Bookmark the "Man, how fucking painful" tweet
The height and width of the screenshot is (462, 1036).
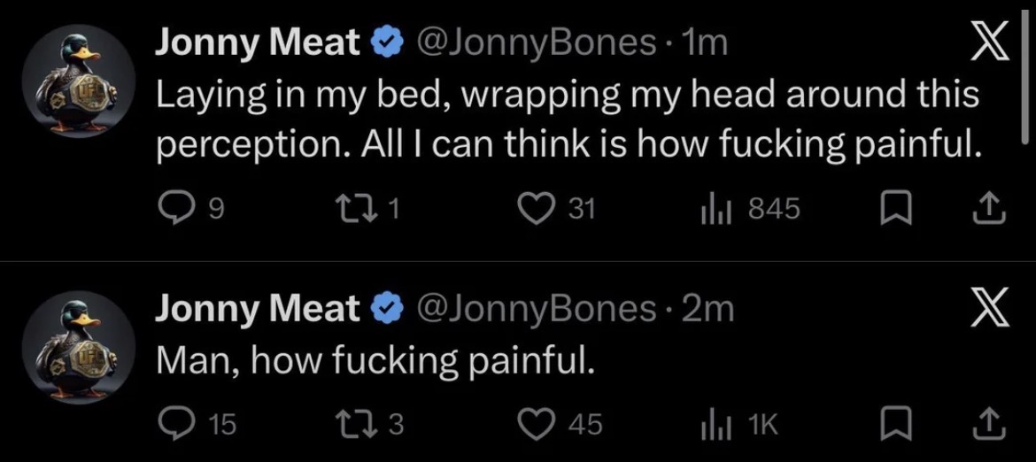(899, 425)
